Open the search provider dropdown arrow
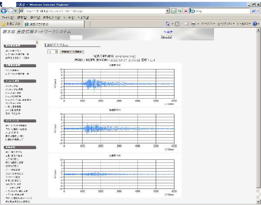This screenshot has height=205, width=261. [x=258, y=11]
